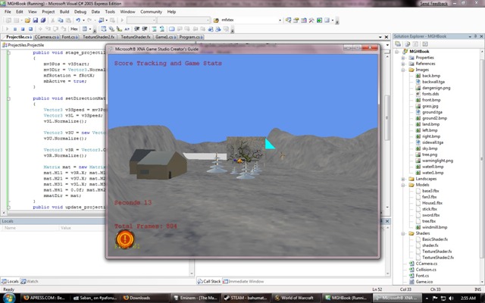Click the World of Warcraft taskbar button
The height and width of the screenshot is (303, 485).
pyautogui.click(x=295, y=298)
